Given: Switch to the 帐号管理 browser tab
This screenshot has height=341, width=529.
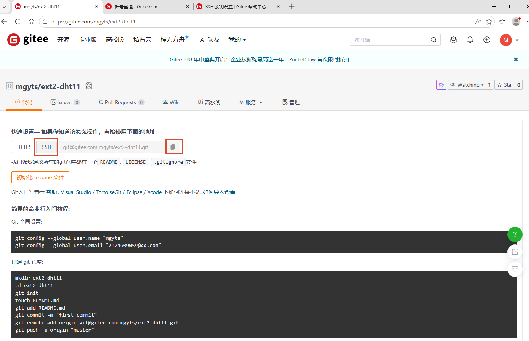Looking at the screenshot, I should [148, 6].
